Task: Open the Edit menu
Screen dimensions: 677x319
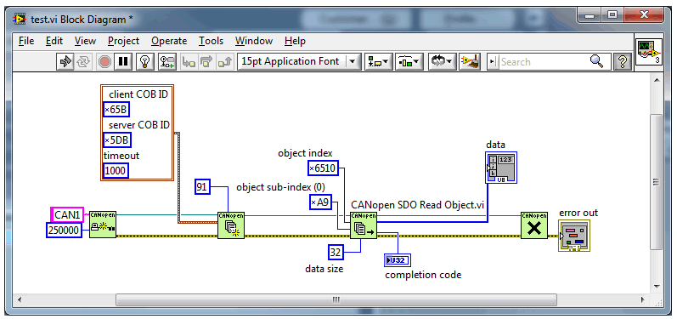Action: (x=54, y=41)
